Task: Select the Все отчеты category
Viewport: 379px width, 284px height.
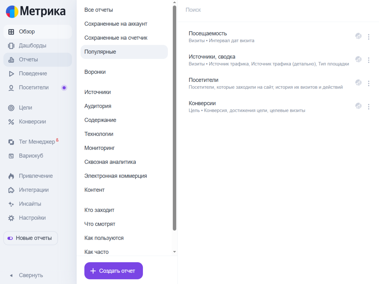Action: point(99,10)
